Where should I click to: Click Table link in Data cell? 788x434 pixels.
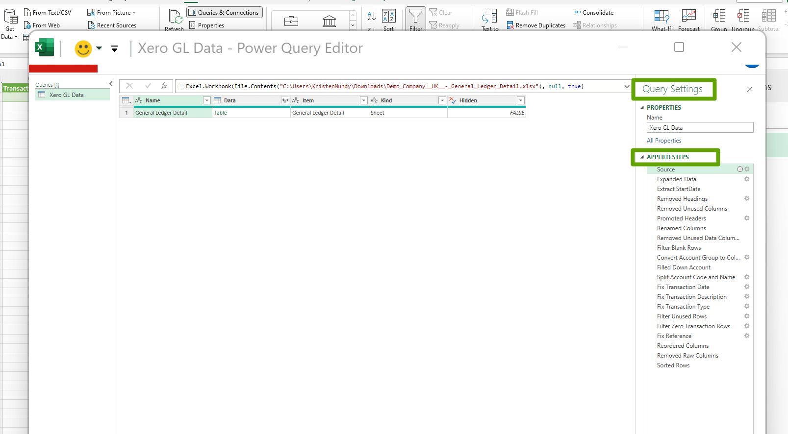click(x=220, y=113)
